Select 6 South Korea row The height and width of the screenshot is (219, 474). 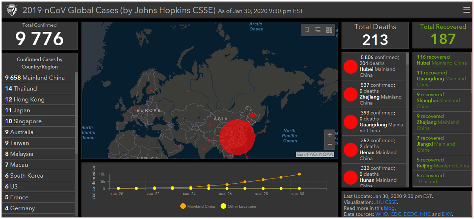tap(38, 176)
